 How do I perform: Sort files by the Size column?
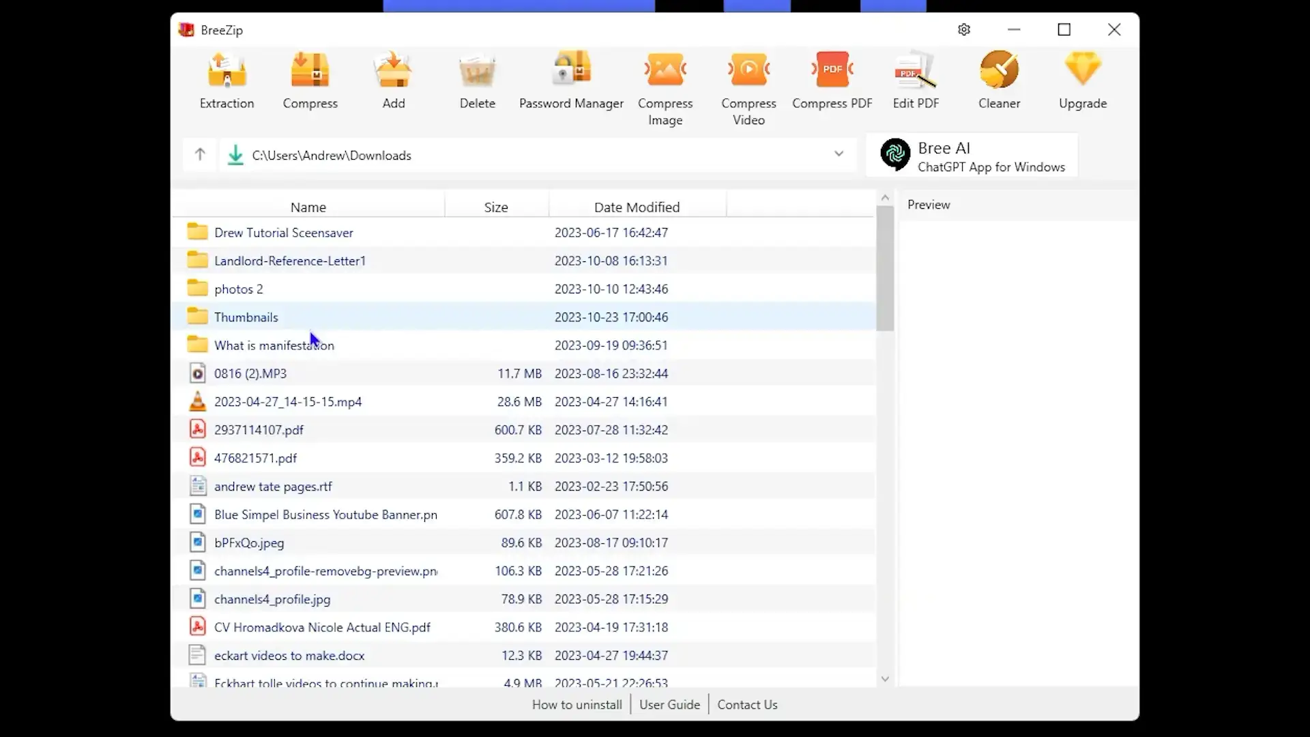[496, 206]
